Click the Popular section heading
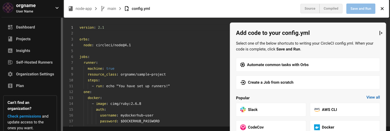This screenshot has width=390, height=131. 243,98
